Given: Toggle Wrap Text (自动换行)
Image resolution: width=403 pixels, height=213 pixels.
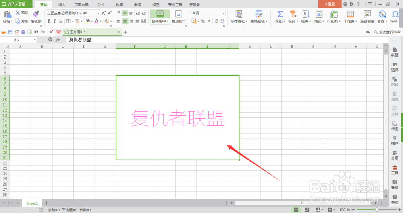Looking at the screenshot, I should (179, 16).
